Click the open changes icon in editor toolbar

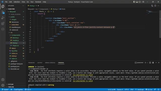pos(152,6)
